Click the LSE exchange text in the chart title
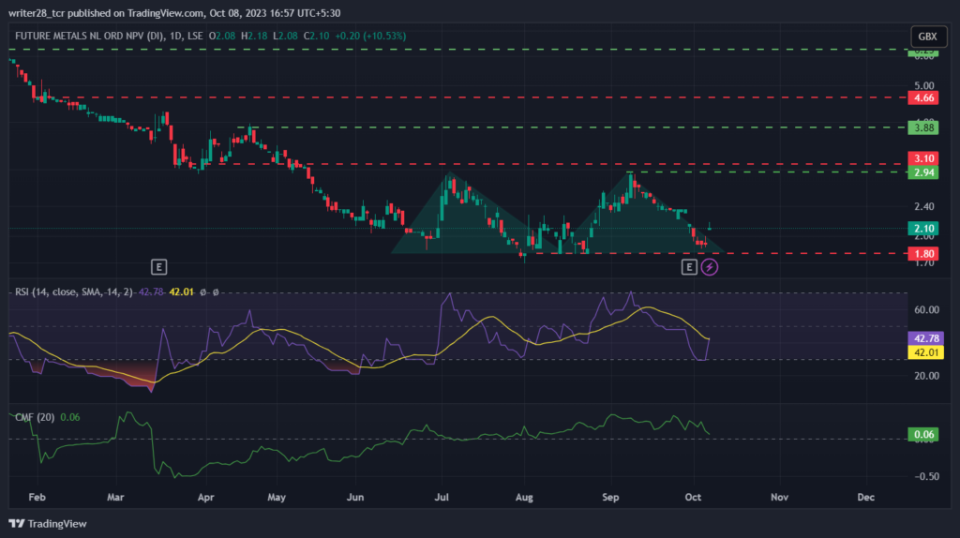 (x=195, y=37)
